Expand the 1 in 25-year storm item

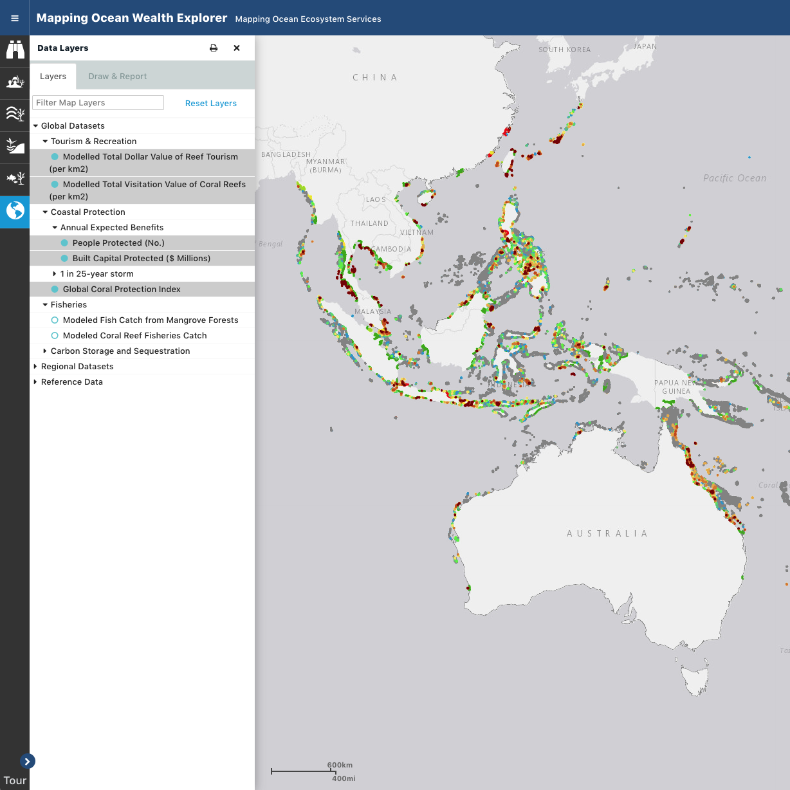(x=54, y=273)
